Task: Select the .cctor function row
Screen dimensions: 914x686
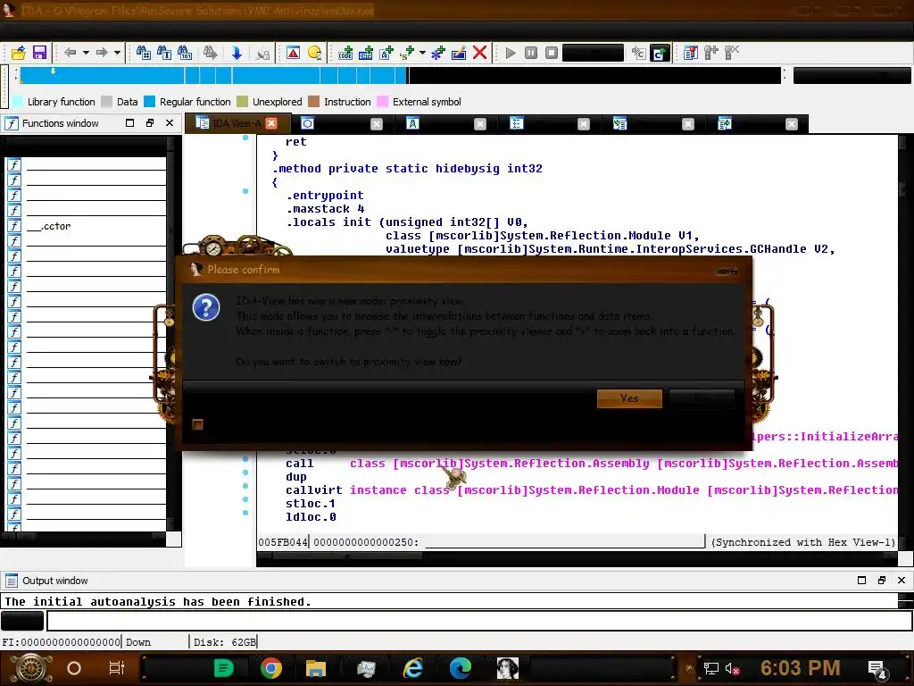Action: 87,226
